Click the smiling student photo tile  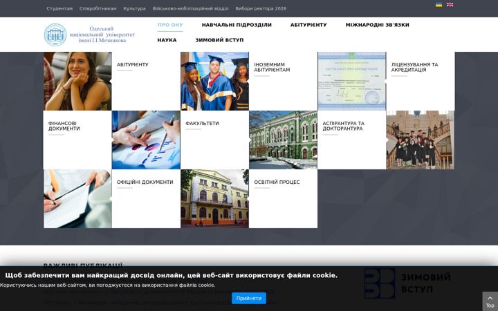77,82
